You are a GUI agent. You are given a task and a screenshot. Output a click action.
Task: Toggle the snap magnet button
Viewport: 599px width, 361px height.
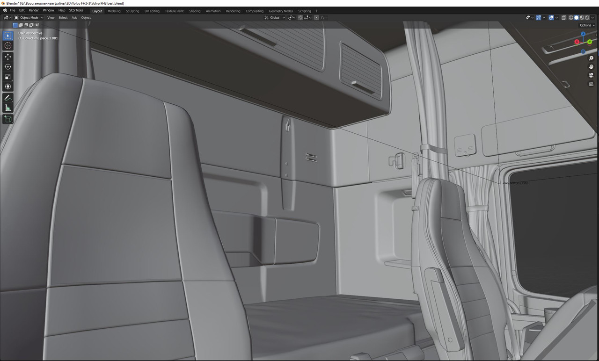click(300, 18)
